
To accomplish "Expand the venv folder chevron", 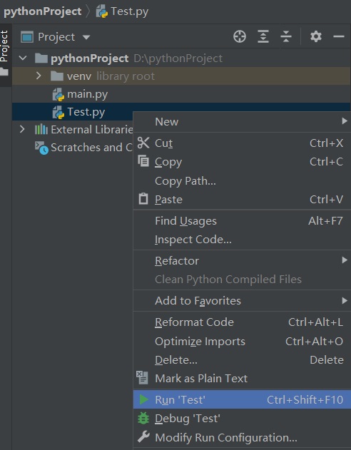I will [39, 76].
